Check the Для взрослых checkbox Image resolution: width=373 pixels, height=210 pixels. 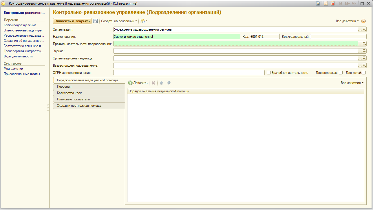click(x=341, y=73)
